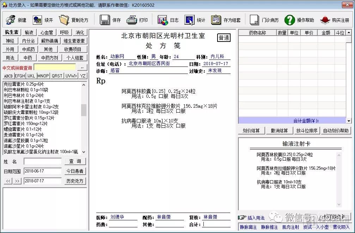Click the 插入用法 pointing hand icon
Viewport: 355px width, 233px height.
click(x=242, y=218)
